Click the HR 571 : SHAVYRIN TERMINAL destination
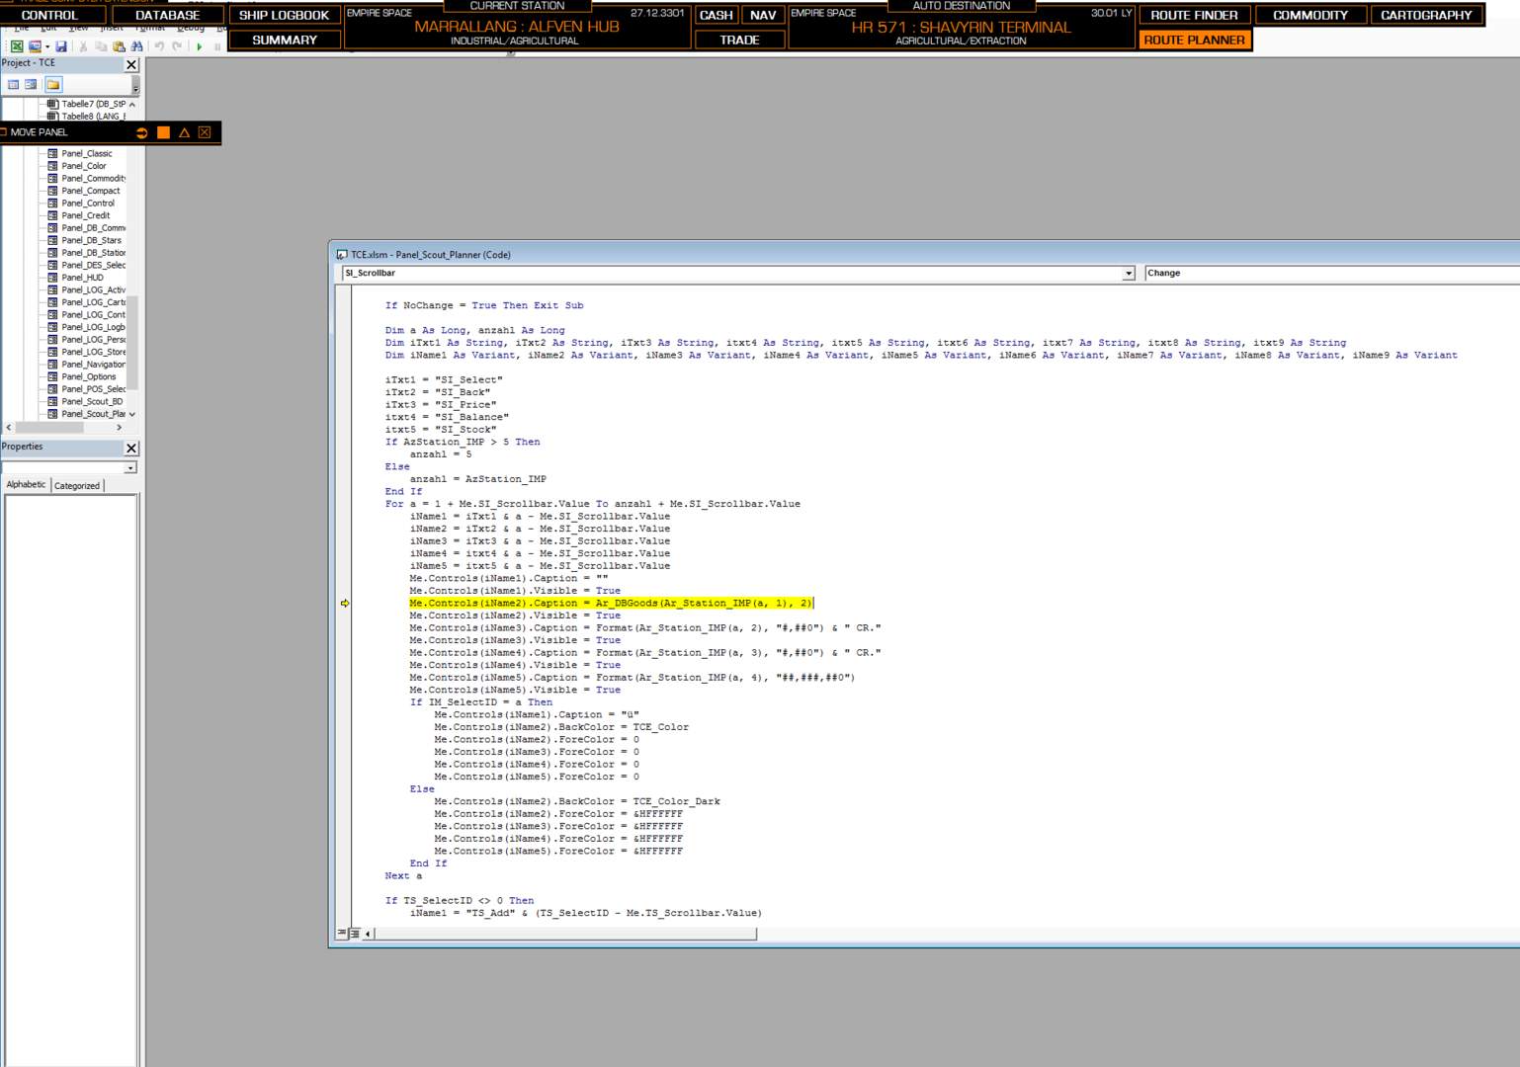 [x=961, y=28]
